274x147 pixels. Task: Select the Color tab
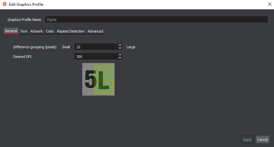tap(50, 31)
